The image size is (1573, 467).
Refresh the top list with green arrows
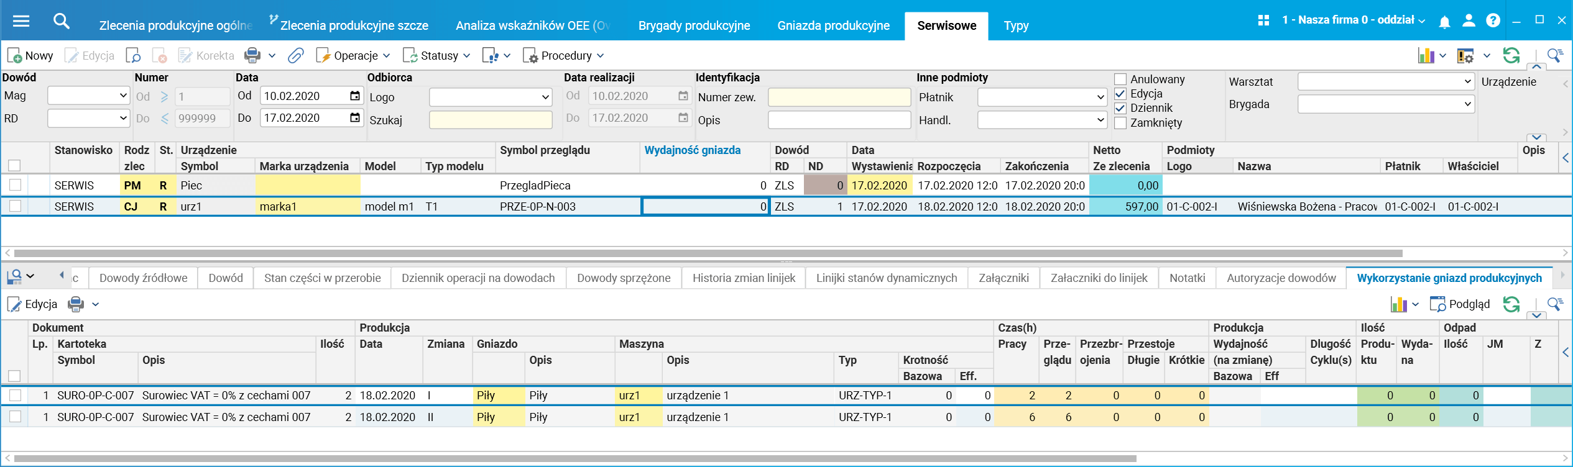click(x=1511, y=56)
